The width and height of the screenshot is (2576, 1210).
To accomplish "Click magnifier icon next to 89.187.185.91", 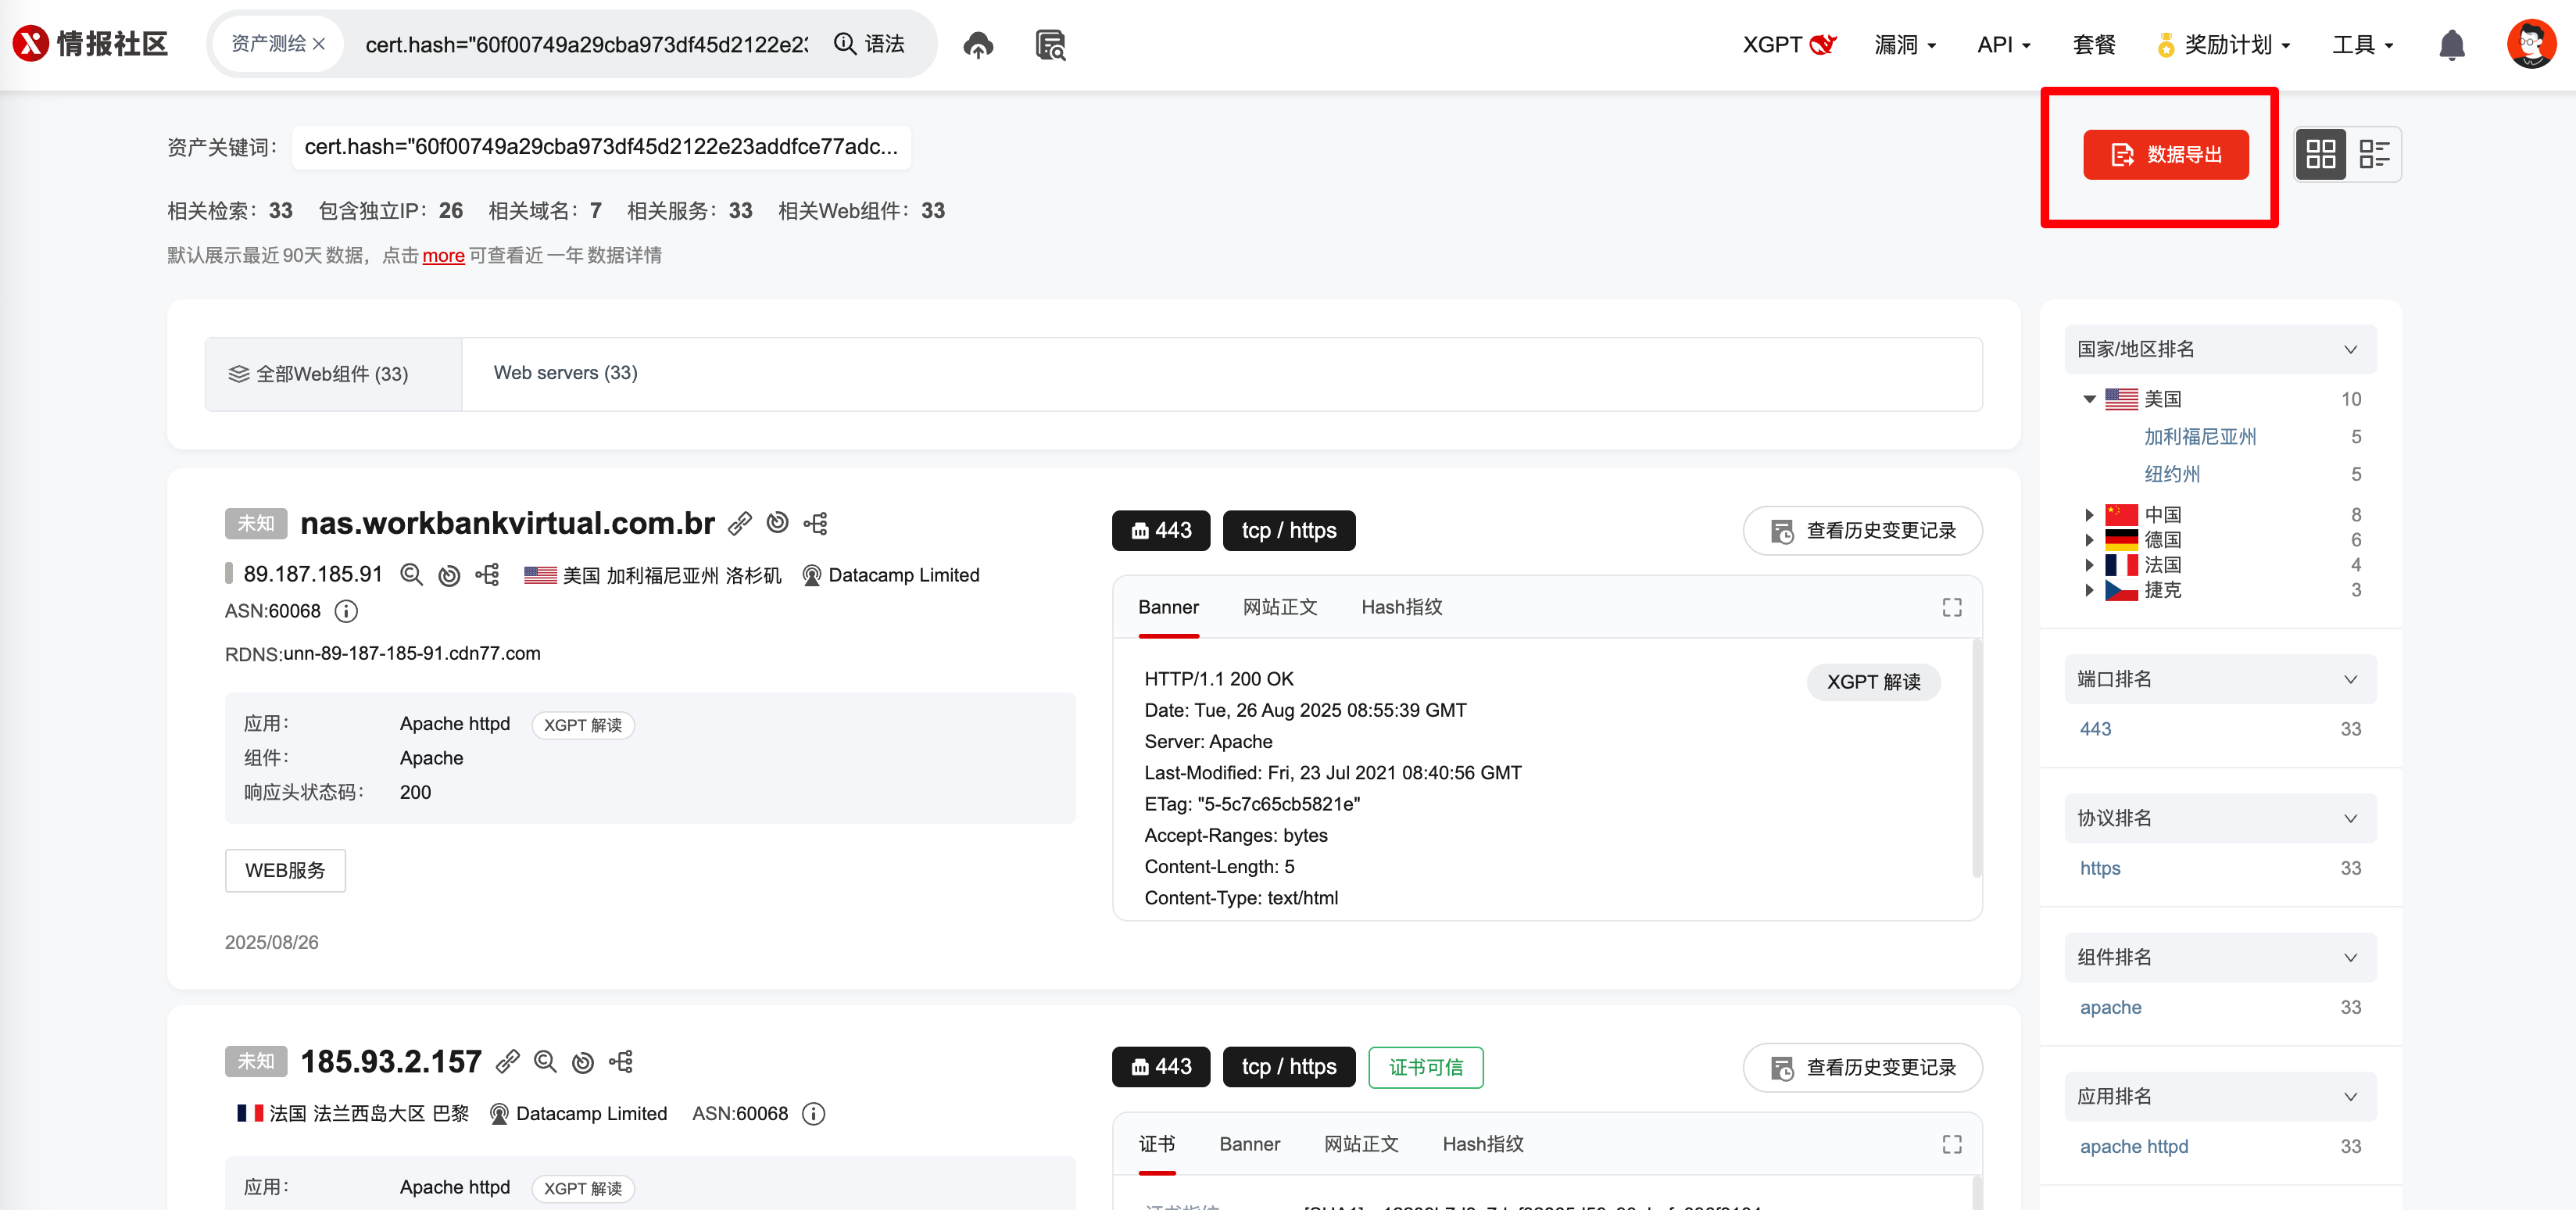I will coord(411,575).
